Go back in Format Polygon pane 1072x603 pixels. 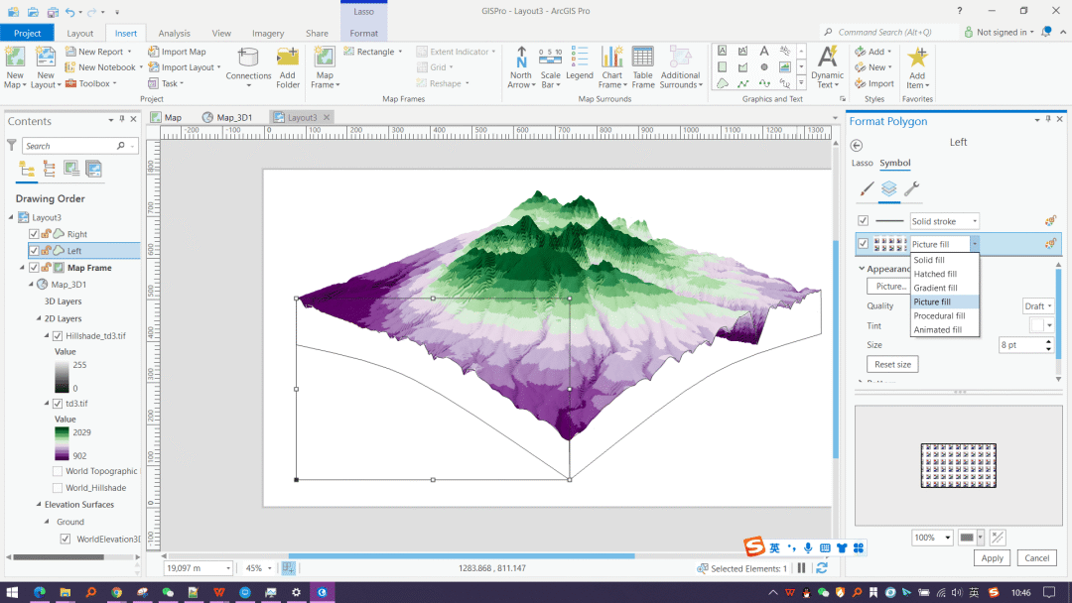click(x=857, y=146)
